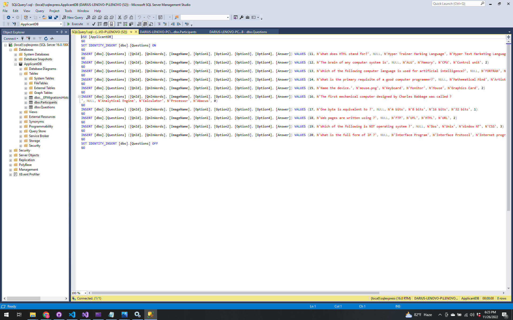
Task: Switch to the dbo.Participants tab
Action: (x=168, y=32)
